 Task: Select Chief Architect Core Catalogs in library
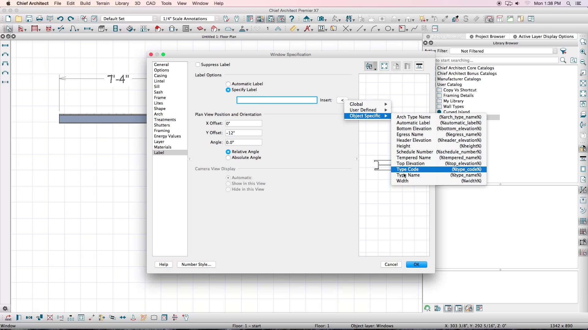(466, 68)
